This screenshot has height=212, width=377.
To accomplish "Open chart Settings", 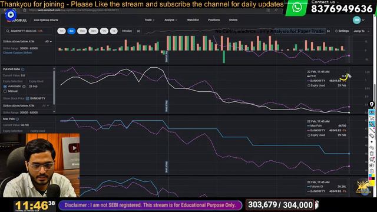I will (342, 31).
